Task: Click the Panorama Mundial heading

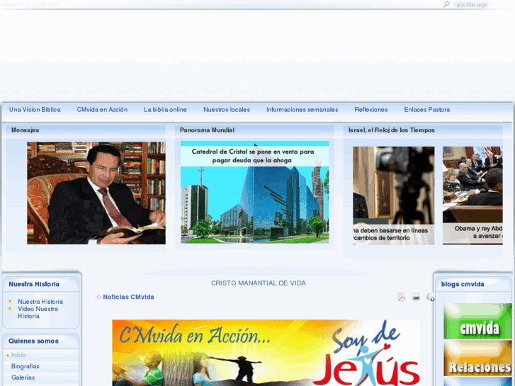Action: tap(208, 130)
